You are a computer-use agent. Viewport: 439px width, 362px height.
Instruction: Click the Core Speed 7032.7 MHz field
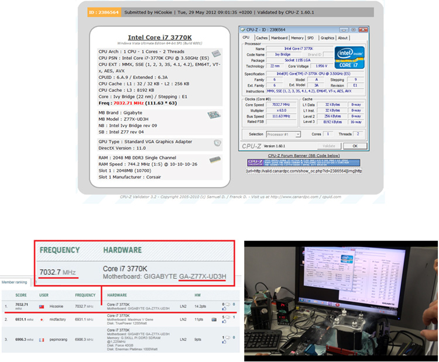coord(281,105)
